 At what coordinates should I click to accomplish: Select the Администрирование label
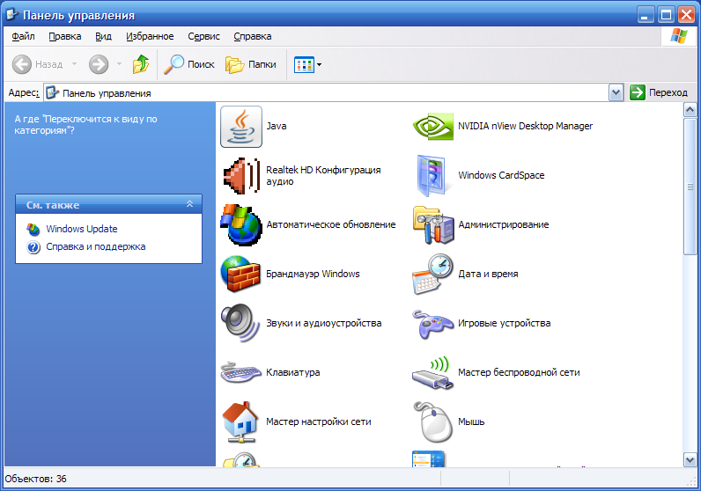point(504,224)
